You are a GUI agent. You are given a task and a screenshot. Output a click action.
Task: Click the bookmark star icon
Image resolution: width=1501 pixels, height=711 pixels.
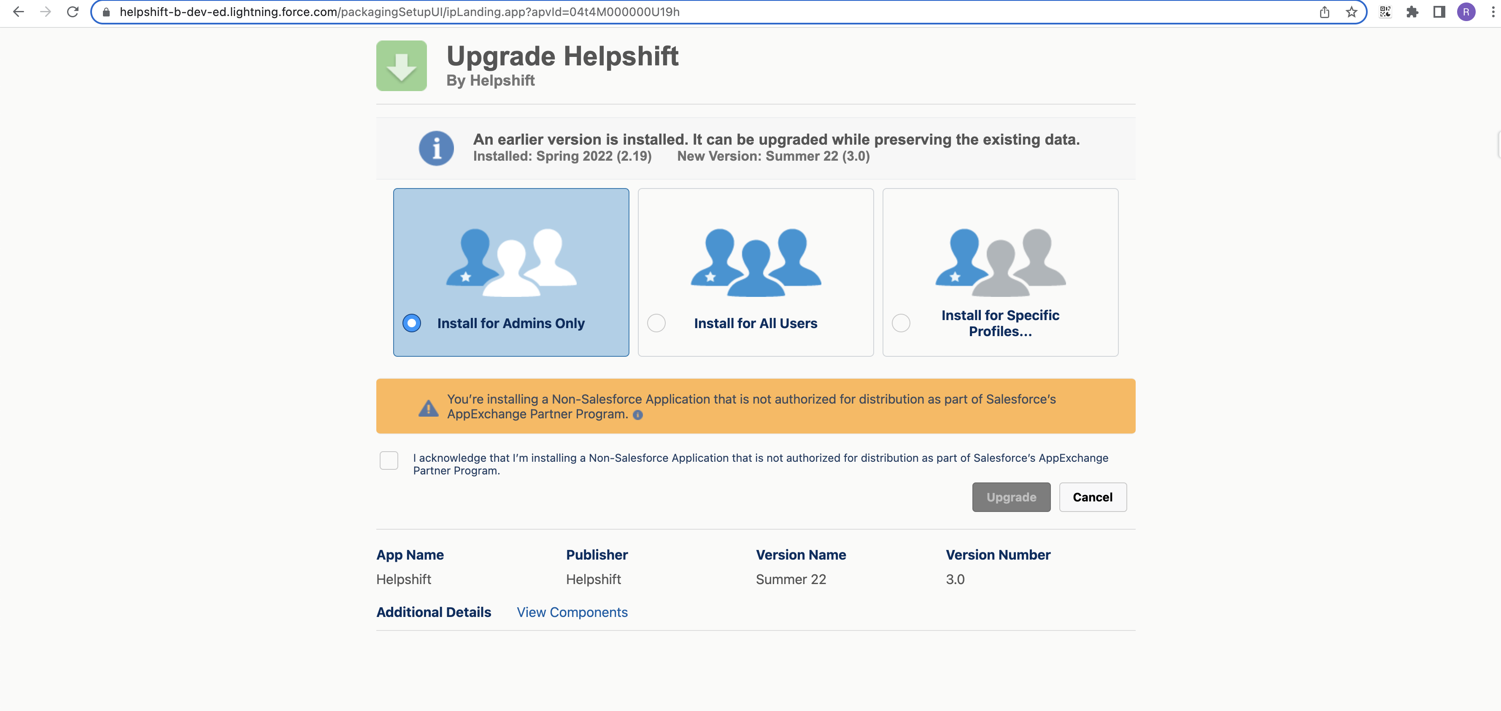pyautogui.click(x=1351, y=12)
